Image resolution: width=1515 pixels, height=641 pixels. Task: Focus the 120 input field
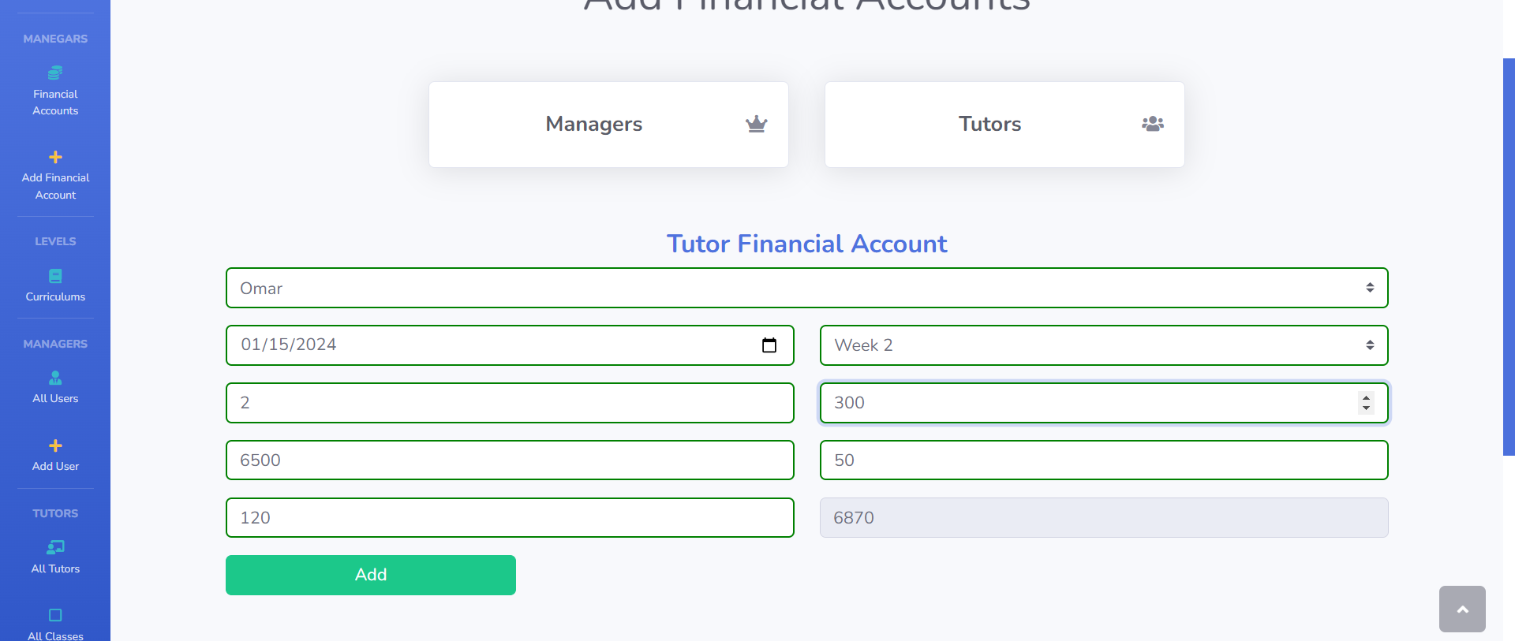(510, 518)
